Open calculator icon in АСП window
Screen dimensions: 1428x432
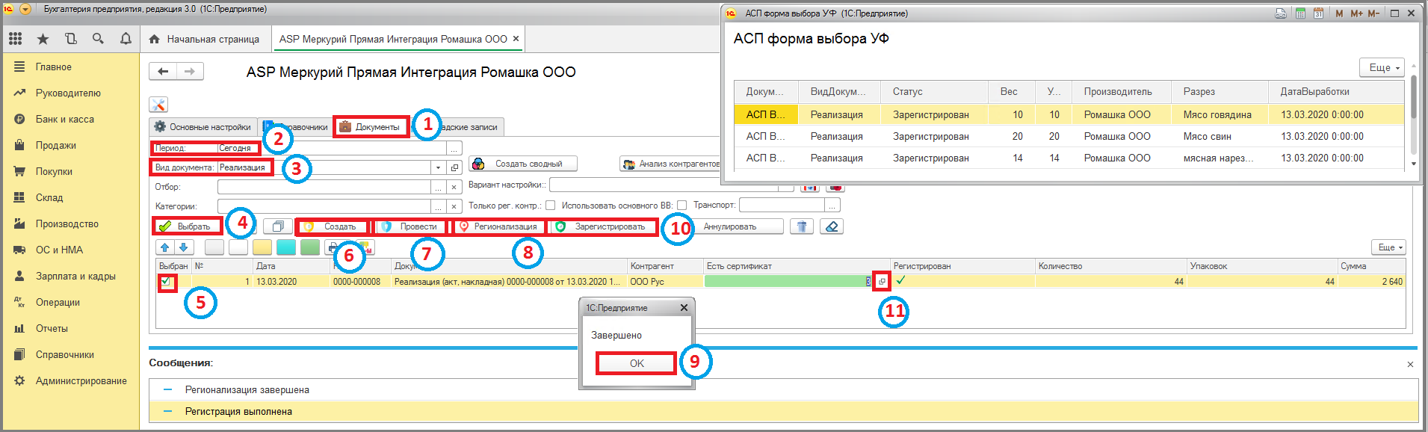pos(1300,13)
